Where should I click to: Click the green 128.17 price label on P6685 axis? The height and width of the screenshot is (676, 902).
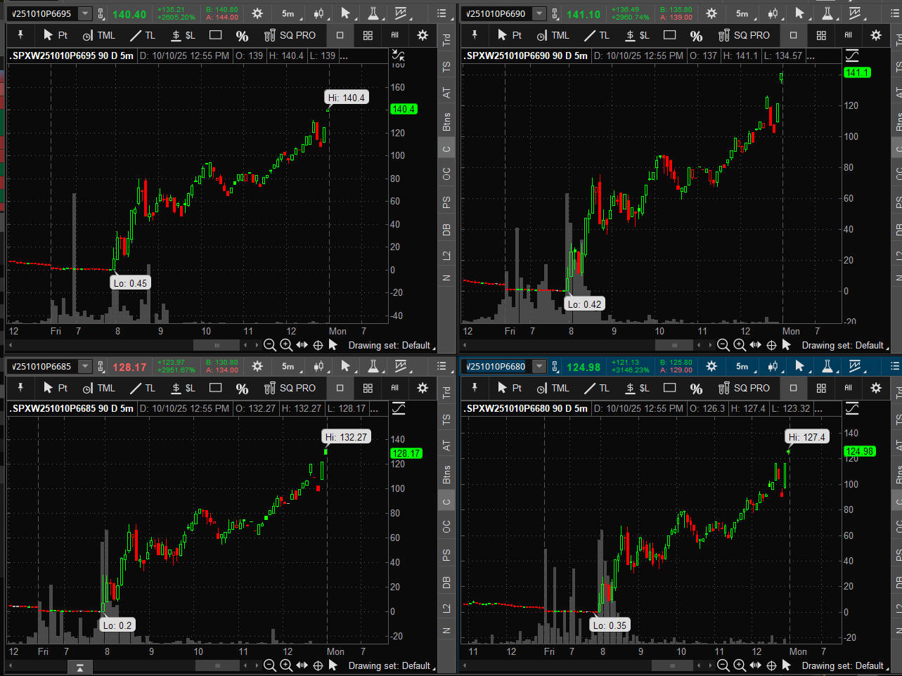(x=406, y=453)
